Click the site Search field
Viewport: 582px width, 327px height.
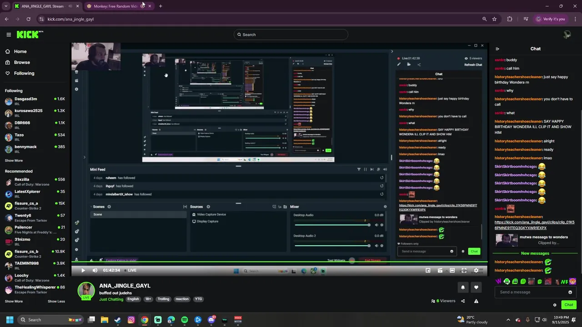point(291,35)
